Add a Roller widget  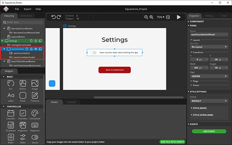point(11,139)
